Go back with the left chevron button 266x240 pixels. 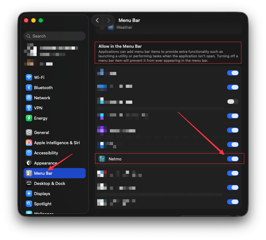[x=97, y=20]
